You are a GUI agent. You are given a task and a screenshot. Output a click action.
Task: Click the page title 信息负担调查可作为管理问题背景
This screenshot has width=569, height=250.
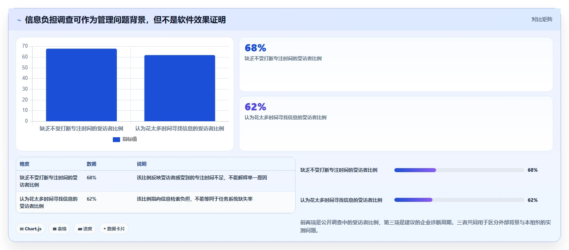pos(125,20)
